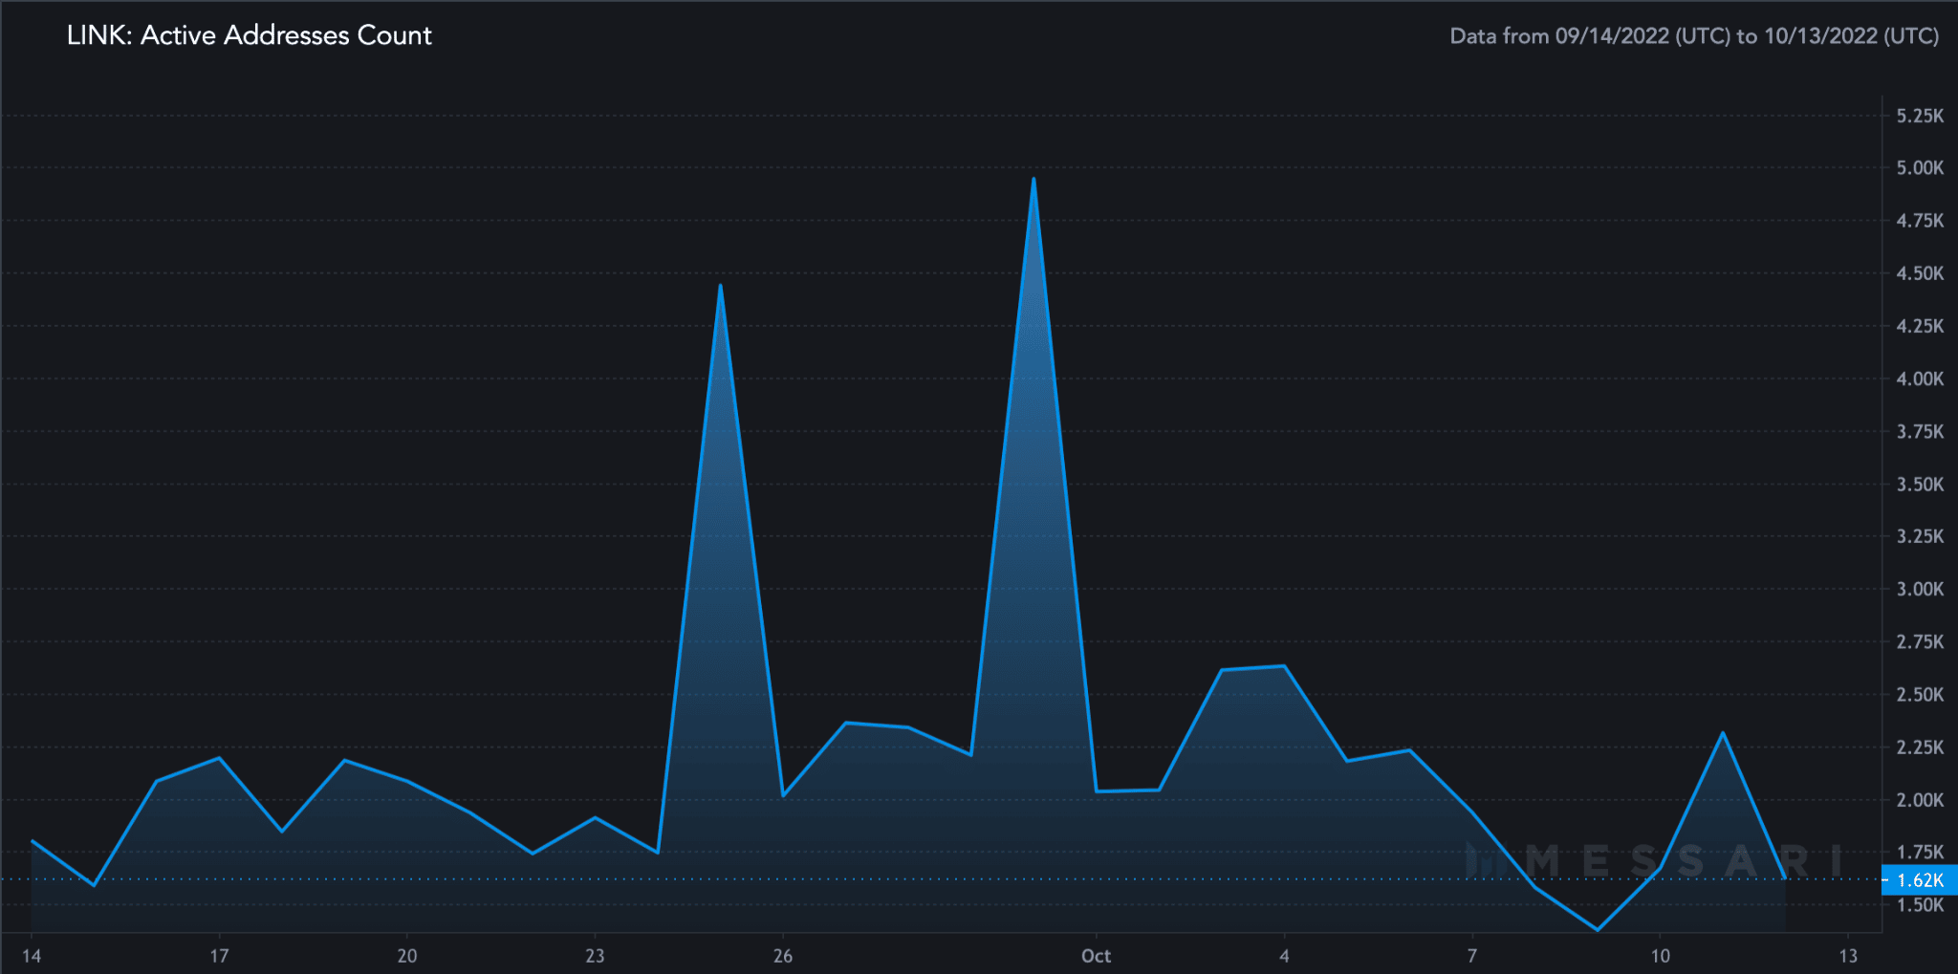Click the '23' date tick on the time axis

(595, 956)
